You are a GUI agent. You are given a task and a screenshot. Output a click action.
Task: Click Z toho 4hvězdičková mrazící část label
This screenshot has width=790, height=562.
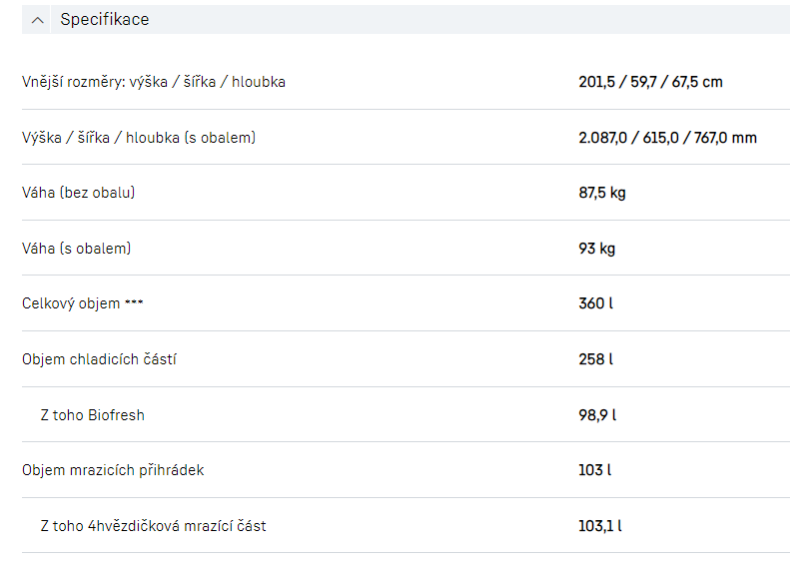(153, 526)
